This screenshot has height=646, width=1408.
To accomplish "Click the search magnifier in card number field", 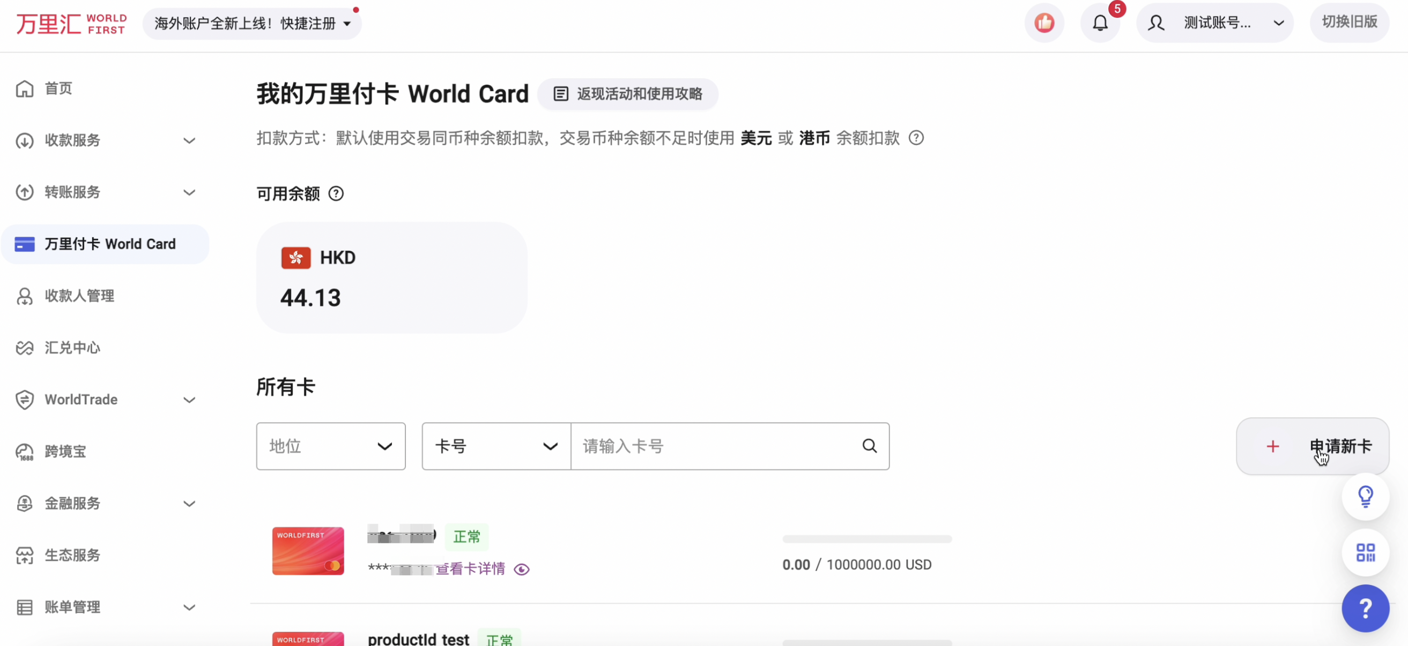I will pos(870,446).
